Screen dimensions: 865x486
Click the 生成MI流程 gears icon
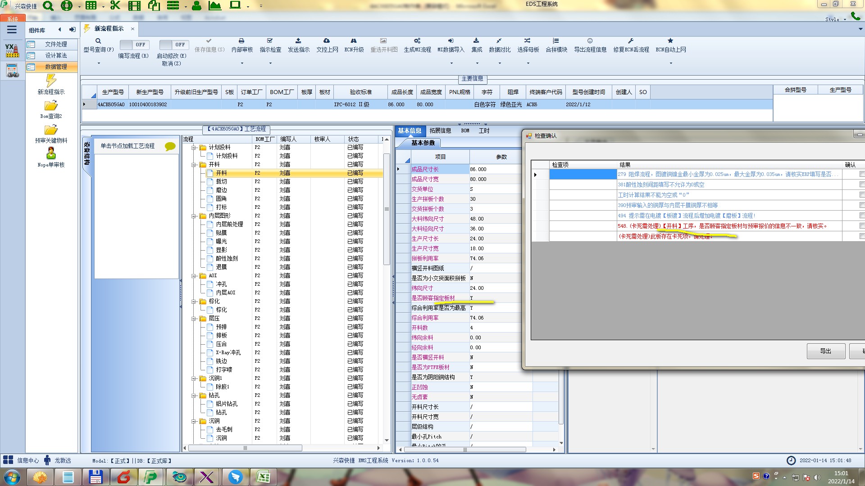(417, 41)
